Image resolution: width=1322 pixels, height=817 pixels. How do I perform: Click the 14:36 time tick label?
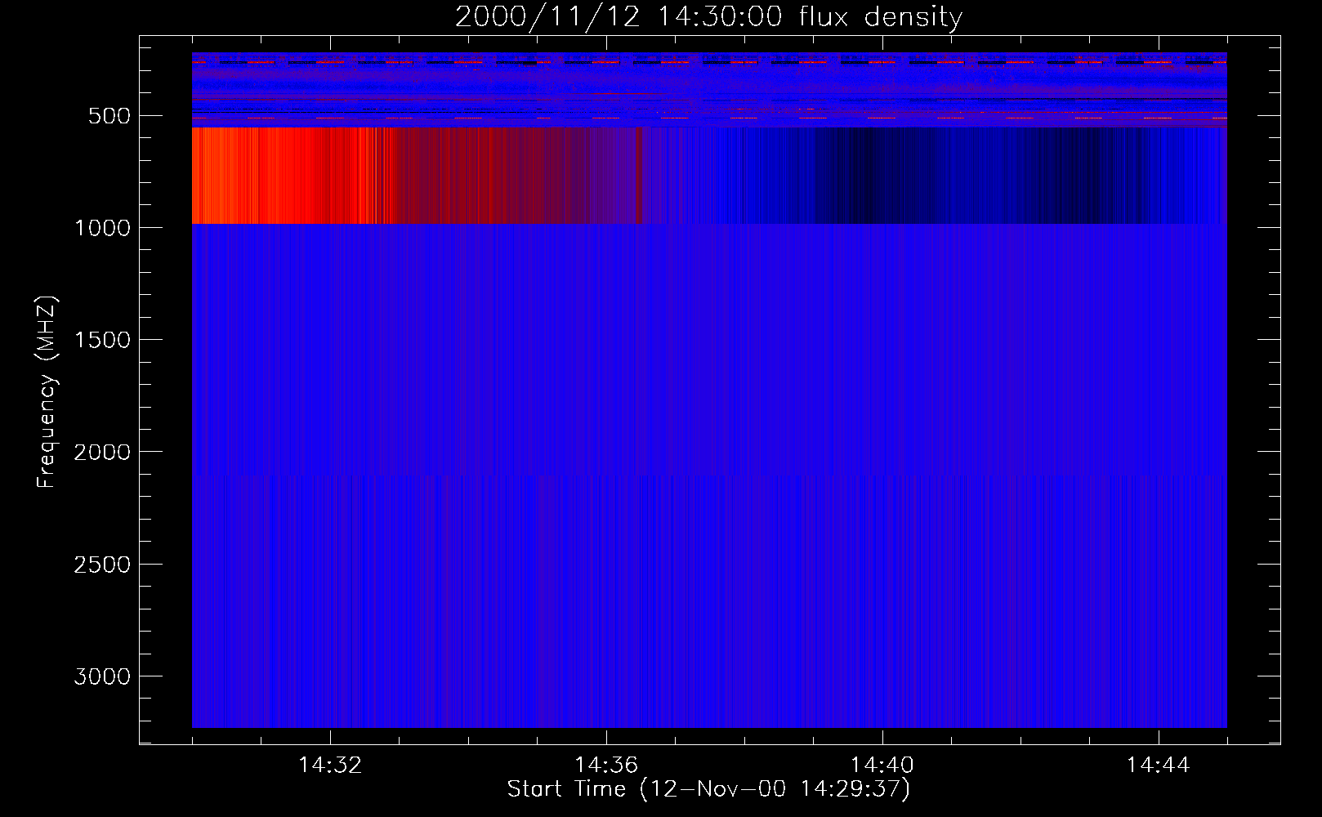pos(606,766)
